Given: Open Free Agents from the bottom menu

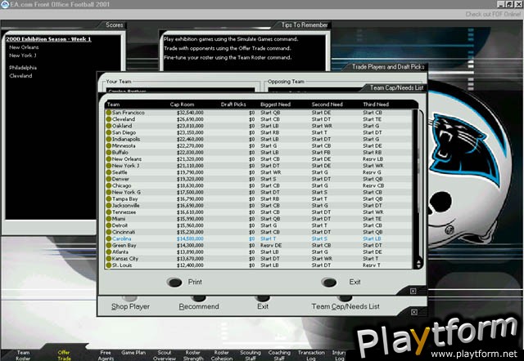Looking at the screenshot, I should (106, 355).
